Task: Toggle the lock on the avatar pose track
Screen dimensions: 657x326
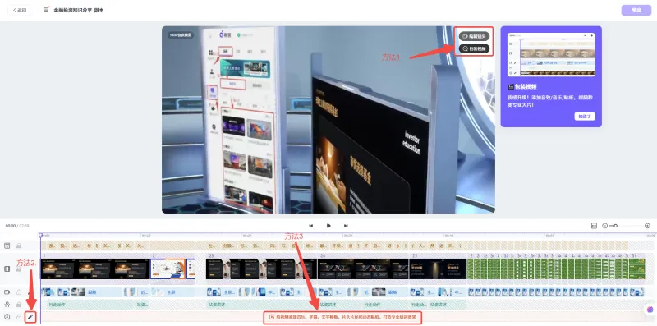Action: [19, 304]
